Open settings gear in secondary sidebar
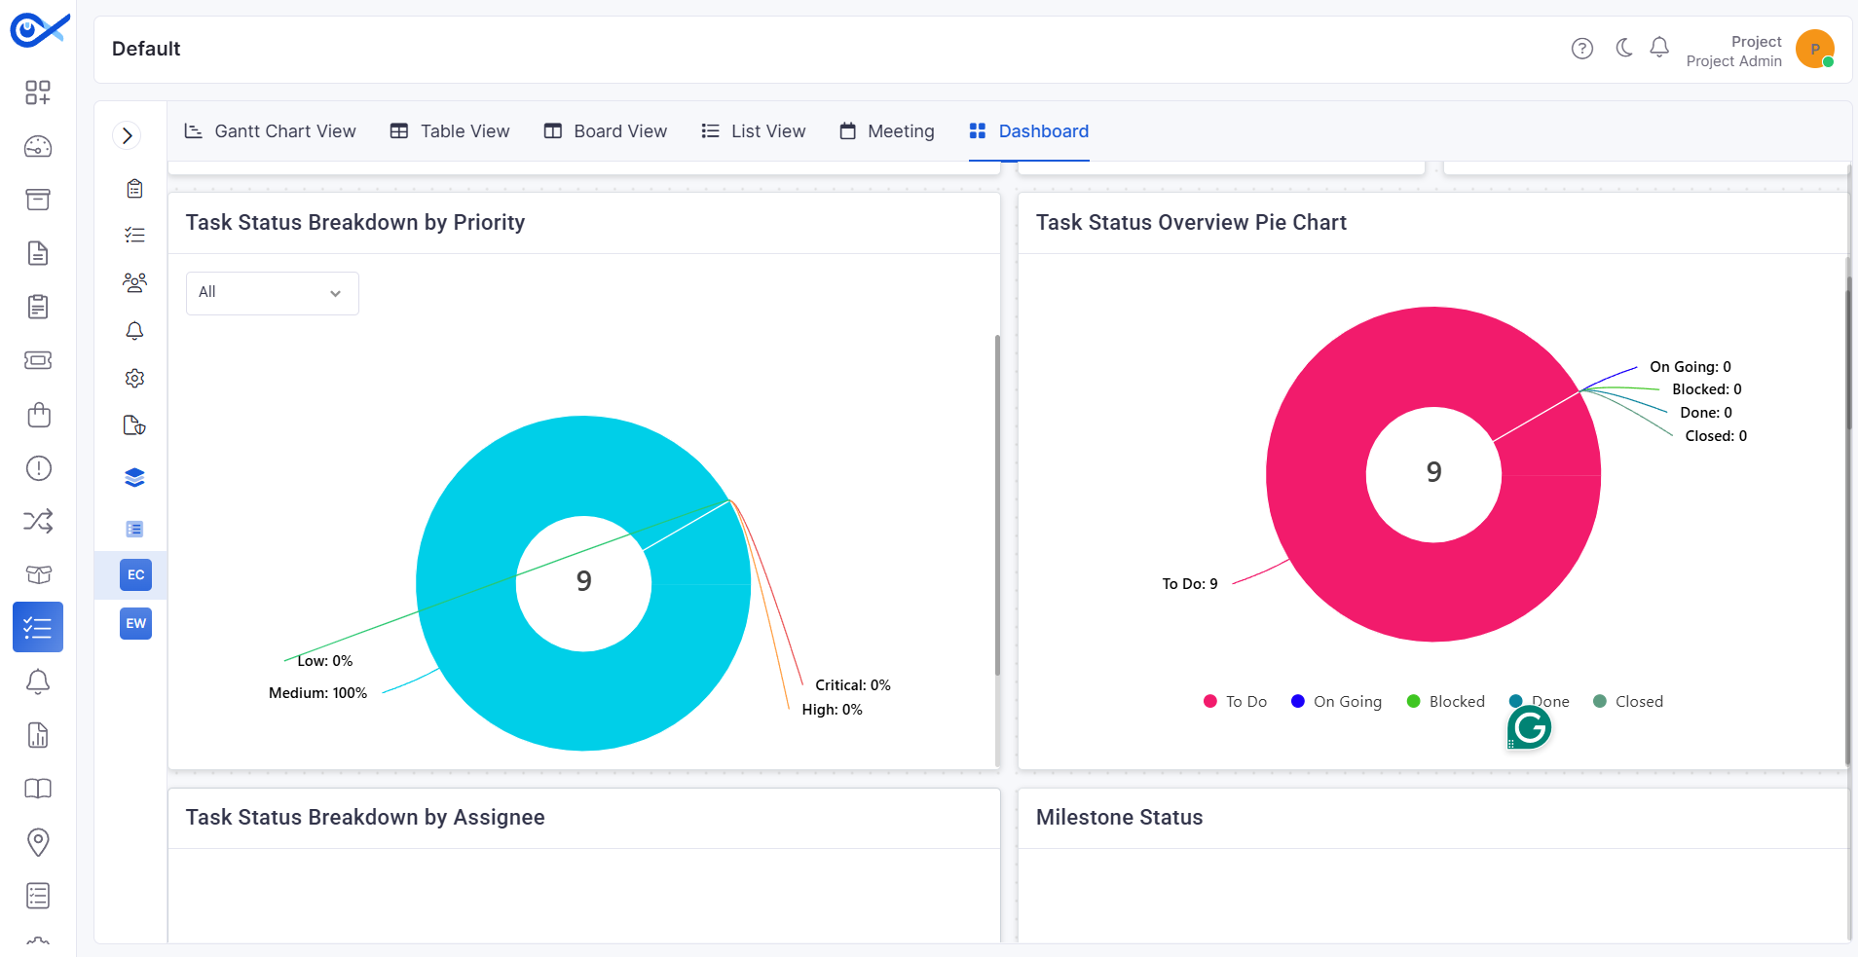1858x957 pixels. pyautogui.click(x=134, y=378)
